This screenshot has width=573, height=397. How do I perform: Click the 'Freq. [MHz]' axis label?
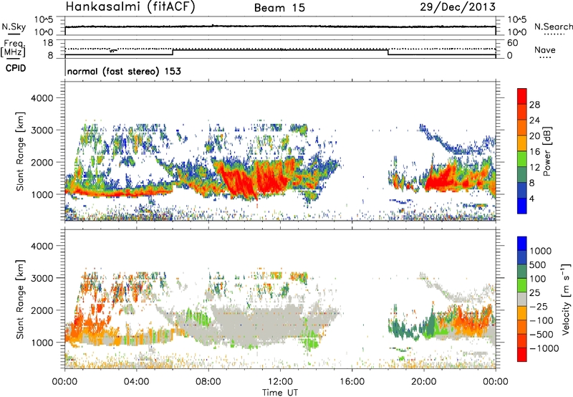(x=13, y=49)
